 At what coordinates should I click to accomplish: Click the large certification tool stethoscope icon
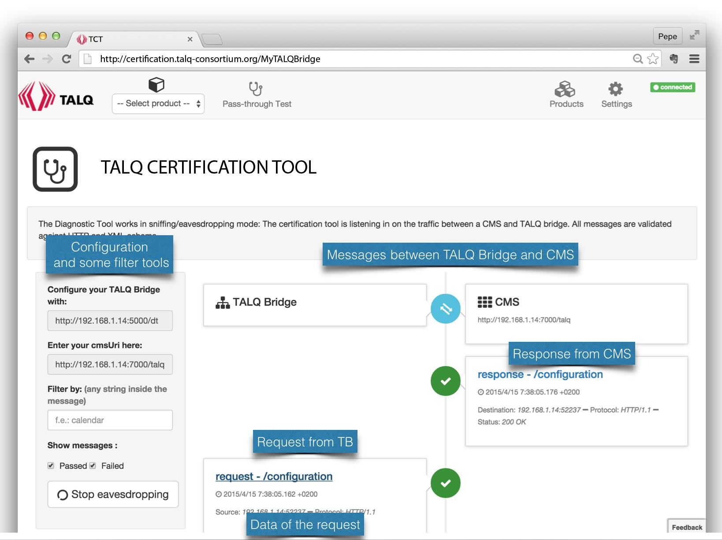[54, 168]
